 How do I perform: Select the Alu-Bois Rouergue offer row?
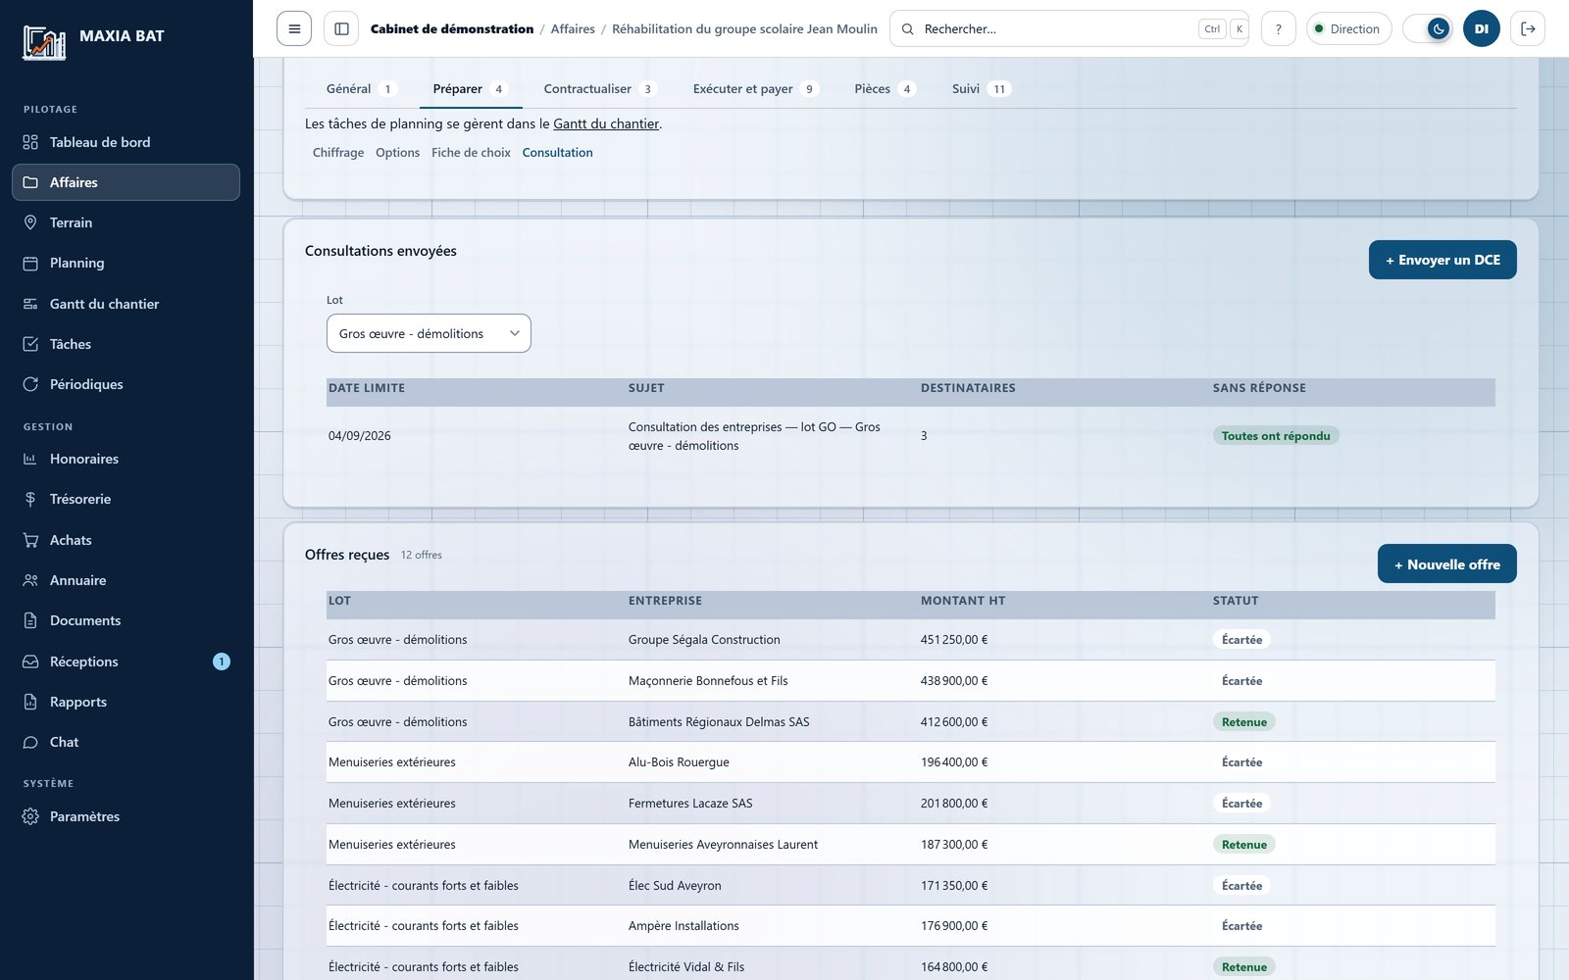(911, 761)
